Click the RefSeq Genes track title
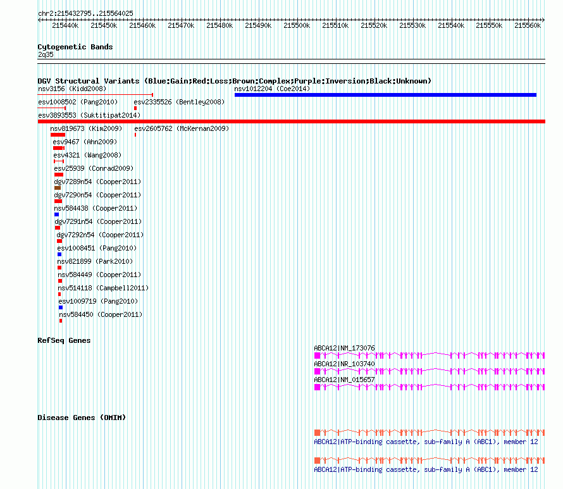The image size is (563, 489). [64, 340]
